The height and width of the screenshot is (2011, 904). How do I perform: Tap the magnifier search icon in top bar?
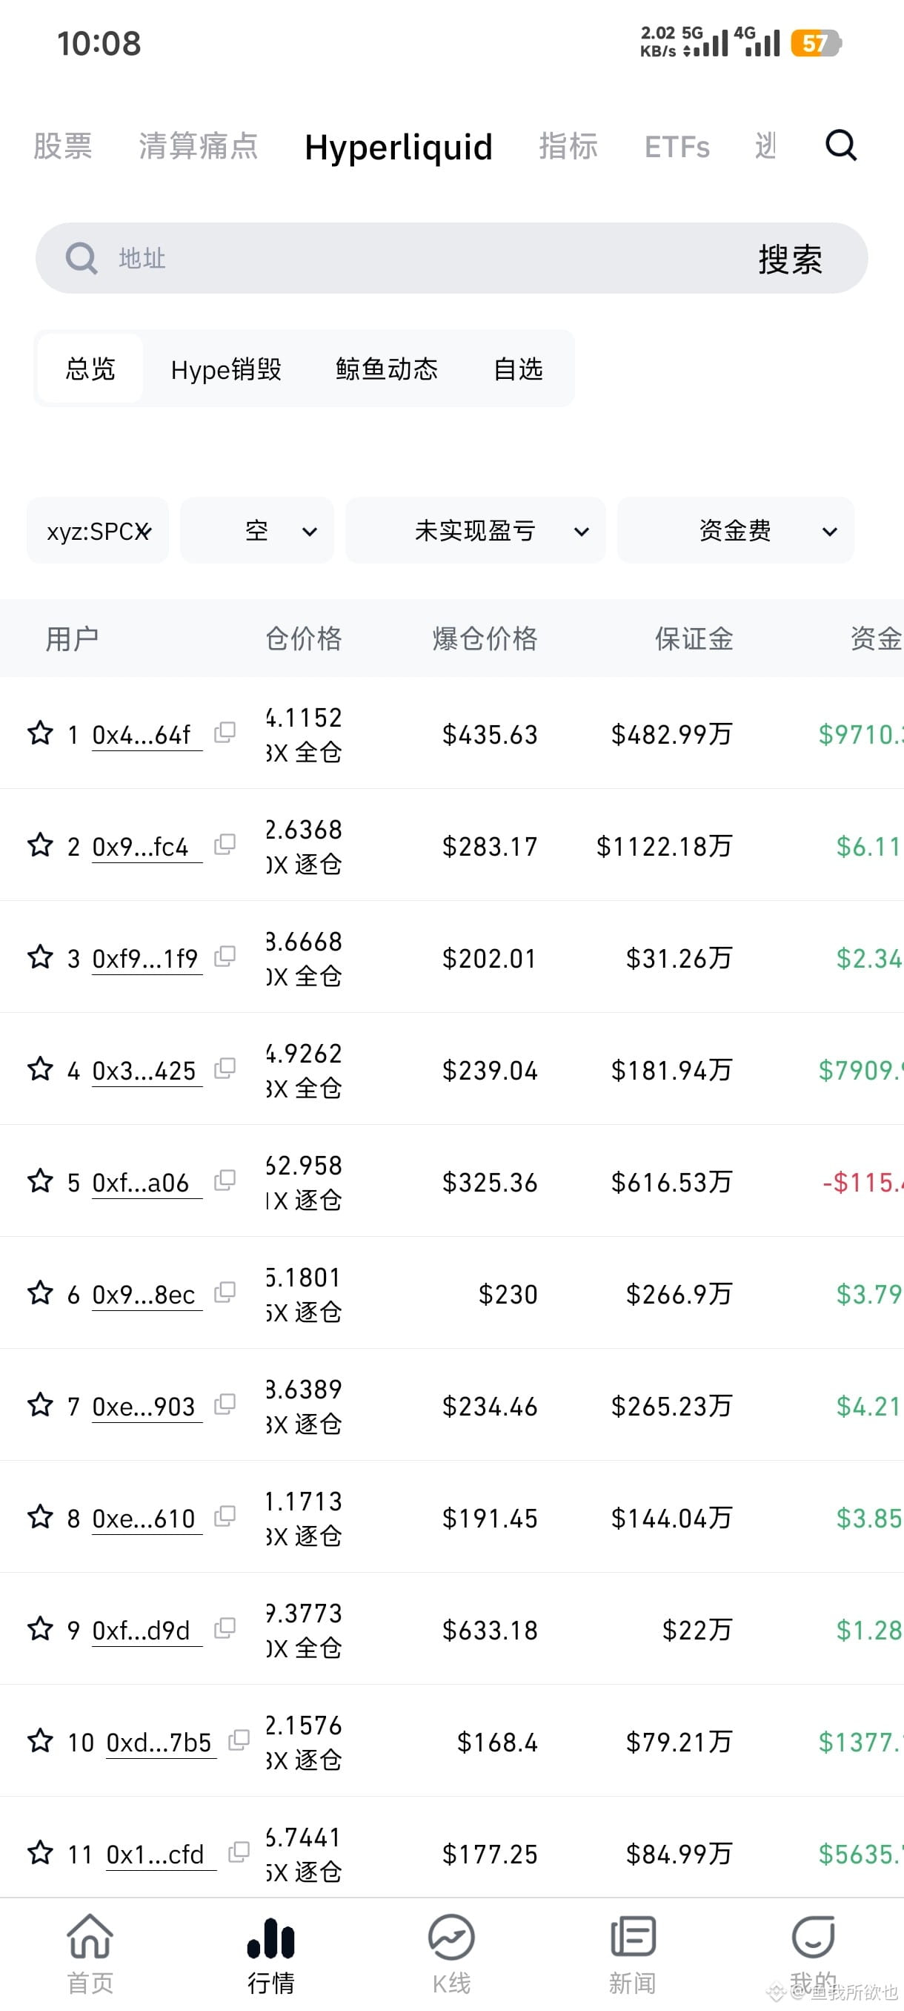coord(841,146)
